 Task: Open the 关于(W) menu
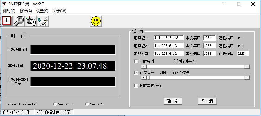(x=59, y=11)
